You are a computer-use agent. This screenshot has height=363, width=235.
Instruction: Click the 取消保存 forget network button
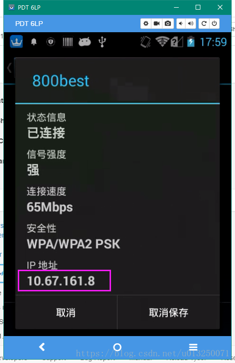click(169, 313)
